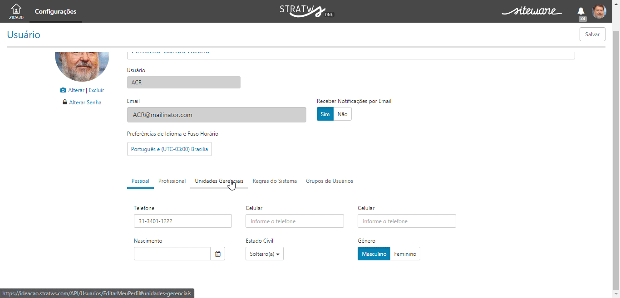620x298 pixels.
Task: Click the Alterar photo link
Action: click(76, 90)
